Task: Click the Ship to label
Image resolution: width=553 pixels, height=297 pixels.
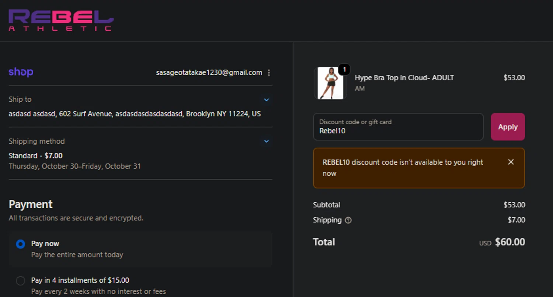Action: coord(20,99)
